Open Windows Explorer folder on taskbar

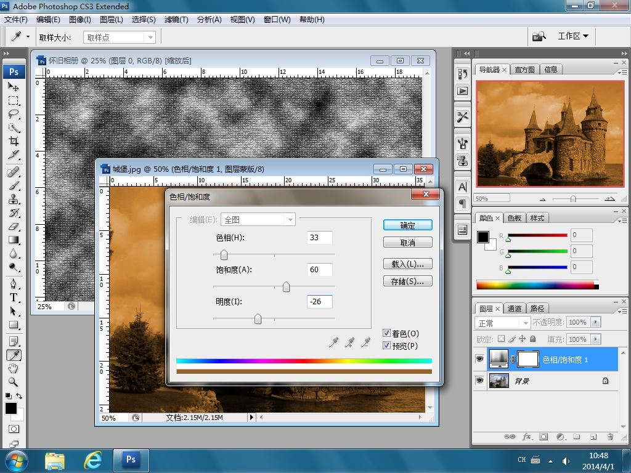tap(55, 461)
